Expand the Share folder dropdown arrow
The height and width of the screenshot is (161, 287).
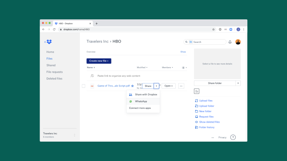coord(238,83)
